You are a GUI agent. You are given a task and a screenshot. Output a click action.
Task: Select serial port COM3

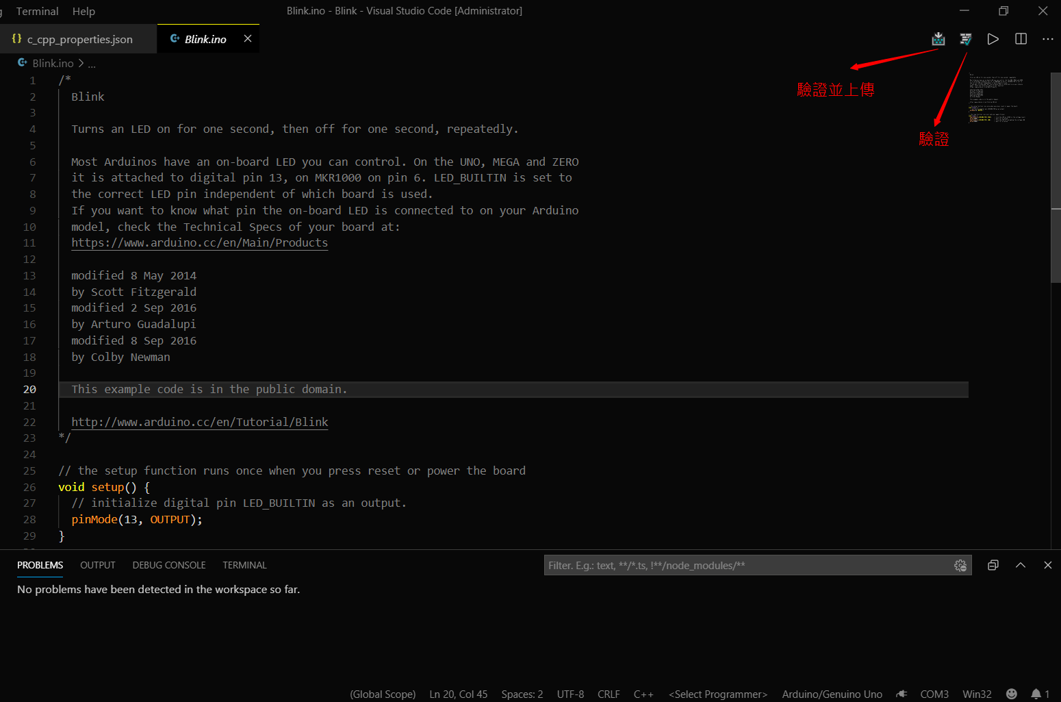(934, 694)
